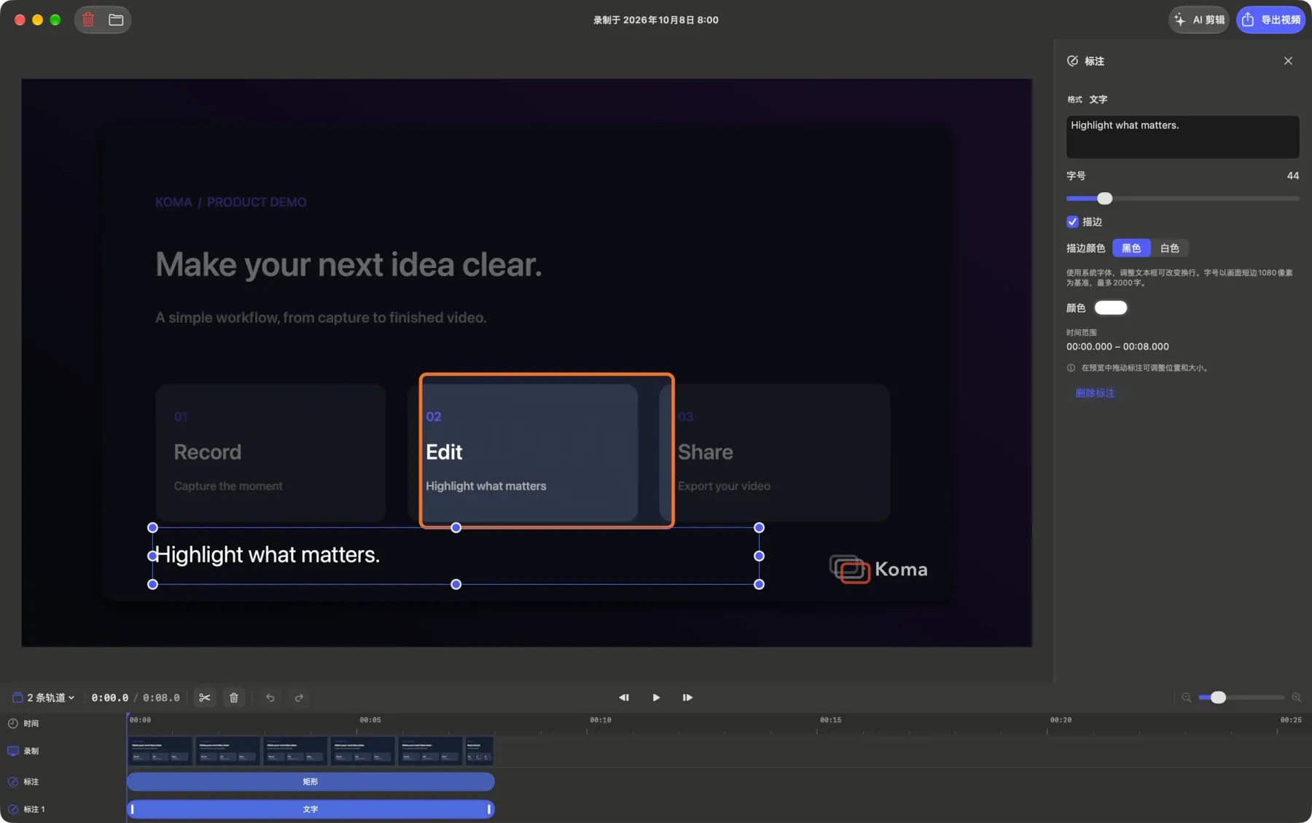Click the timeline trash delete icon
The width and height of the screenshot is (1312, 823).
234,698
